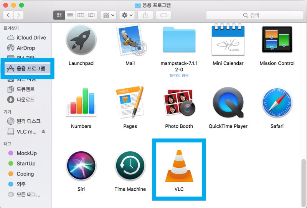Click the 태그 sidebar heading
The image size is (307, 208).
tap(7, 144)
